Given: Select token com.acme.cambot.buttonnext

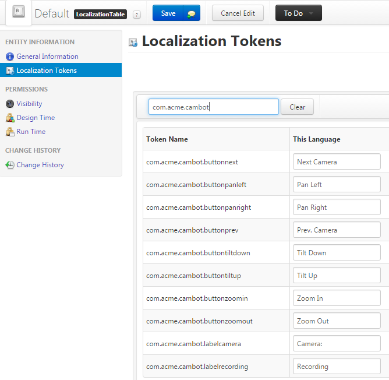Looking at the screenshot, I should (192, 162).
